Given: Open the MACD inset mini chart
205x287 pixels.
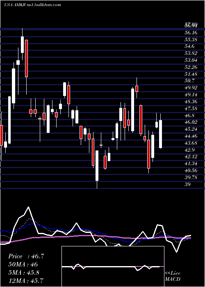Looking at the screenshot, I should [x=113, y=266].
